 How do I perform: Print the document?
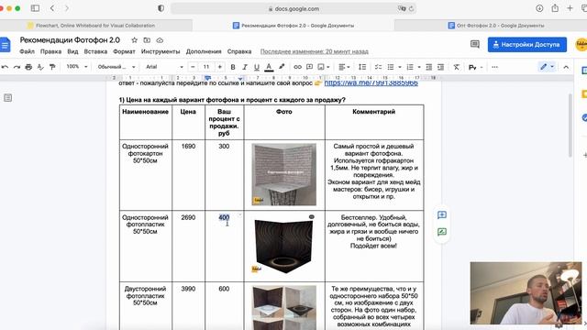coord(28,67)
